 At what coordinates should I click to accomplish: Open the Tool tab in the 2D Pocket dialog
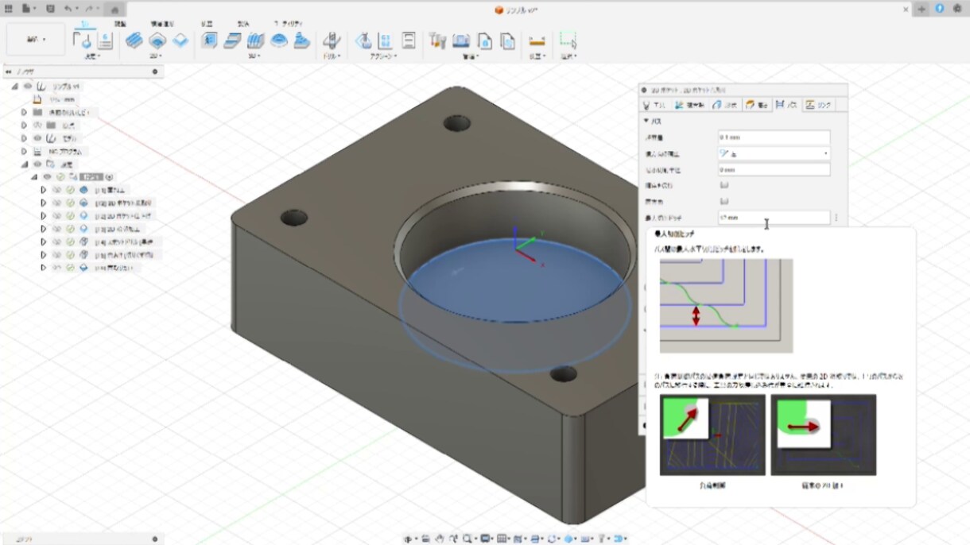coord(655,105)
